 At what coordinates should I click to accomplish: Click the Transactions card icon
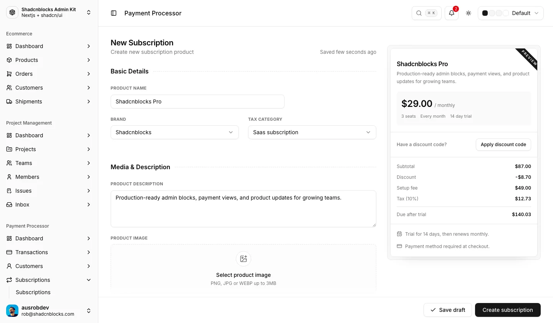(x=9, y=252)
